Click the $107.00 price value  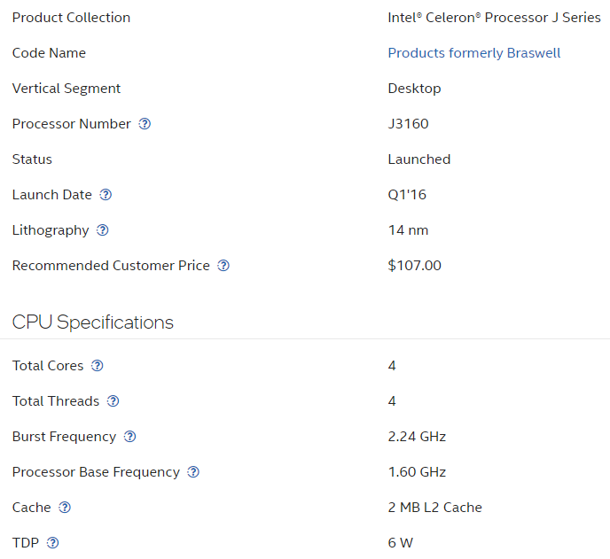click(x=414, y=266)
